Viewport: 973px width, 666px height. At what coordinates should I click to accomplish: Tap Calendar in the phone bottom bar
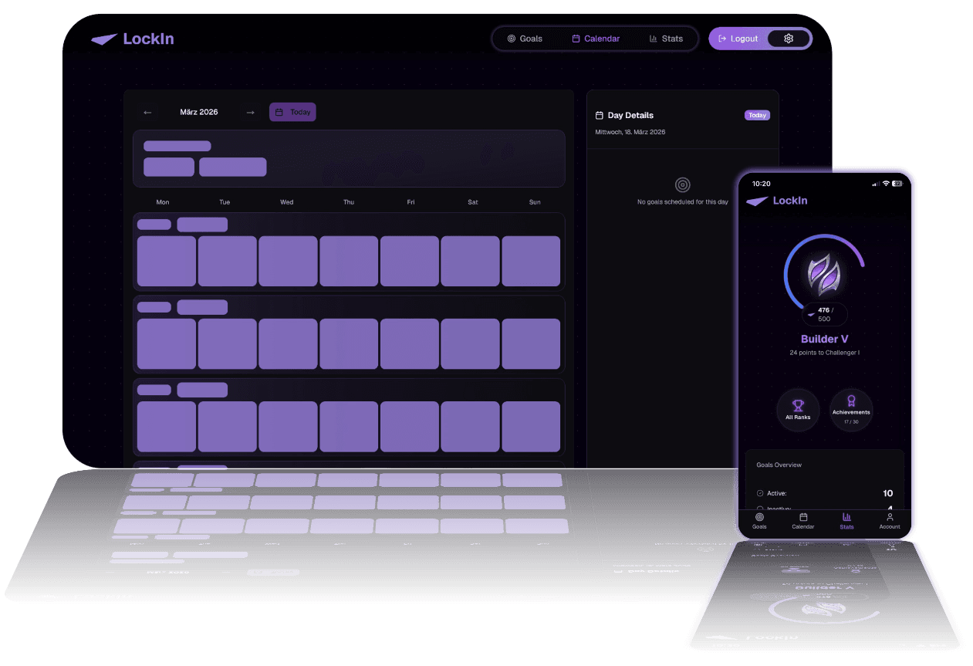pos(802,520)
